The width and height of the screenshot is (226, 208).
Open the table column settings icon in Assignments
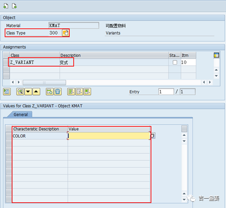[217, 55]
